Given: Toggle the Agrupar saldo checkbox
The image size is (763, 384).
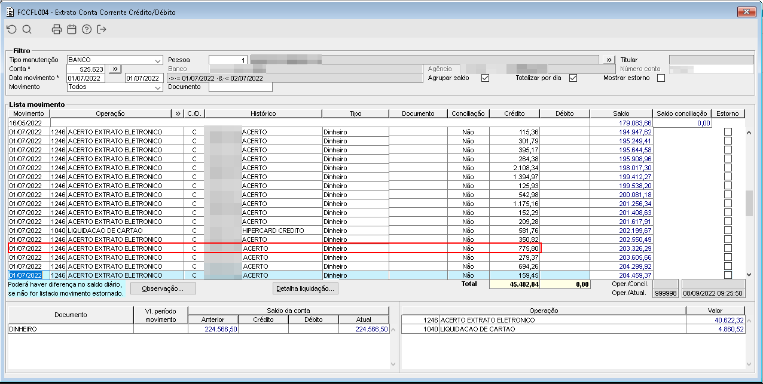Looking at the screenshot, I should click(485, 78).
